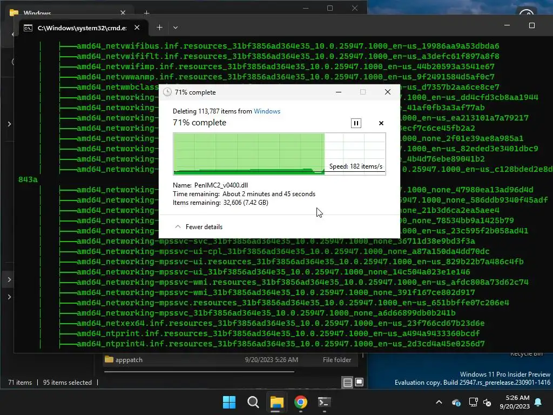Switch Explorer to large thumbnails view
The image size is (553, 415).
pyautogui.click(x=359, y=382)
